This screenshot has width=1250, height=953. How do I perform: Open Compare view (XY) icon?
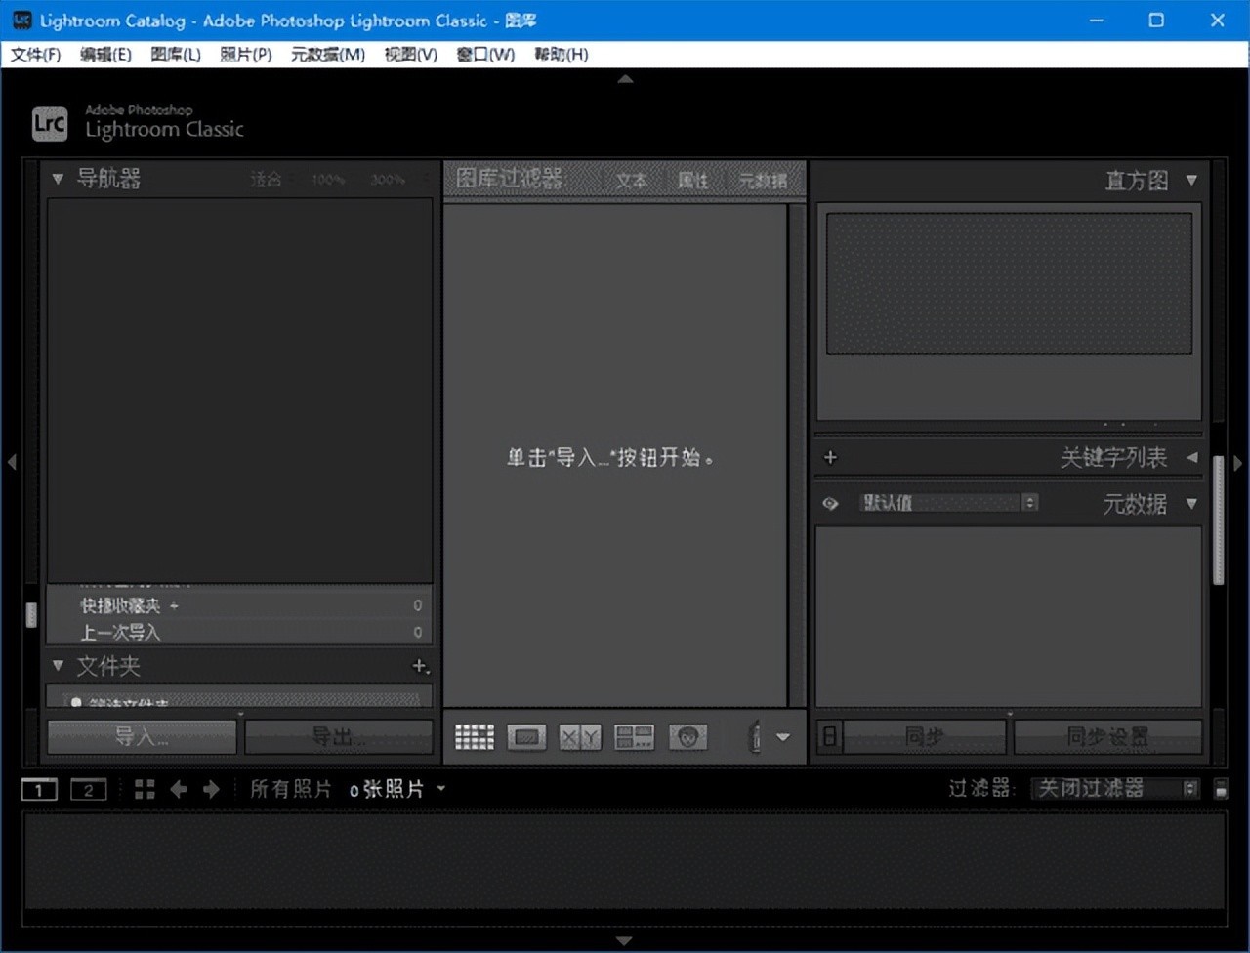(x=580, y=737)
